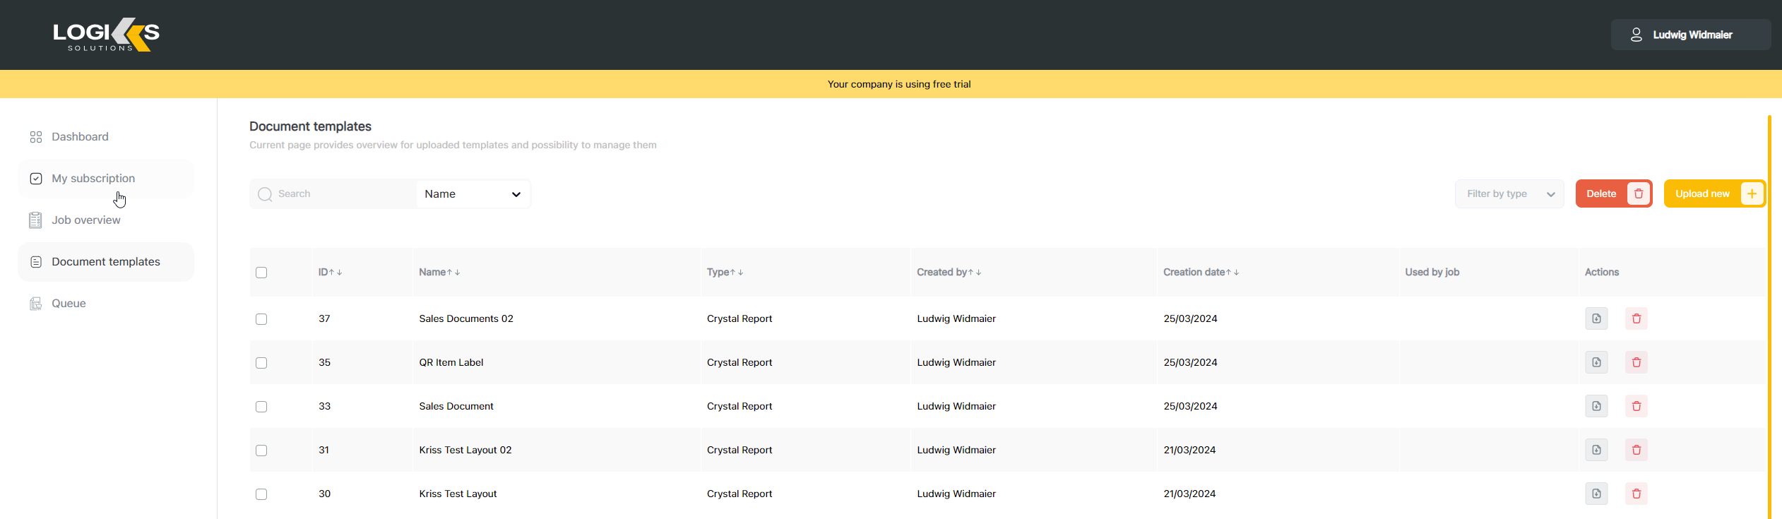Image resolution: width=1782 pixels, height=519 pixels.
Task: Select the checkbox for Kriss Test Layout 02
Action: [x=261, y=451]
